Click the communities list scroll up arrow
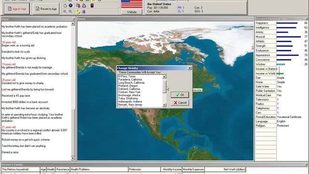The image size is (309, 174). pyautogui.click(x=164, y=76)
